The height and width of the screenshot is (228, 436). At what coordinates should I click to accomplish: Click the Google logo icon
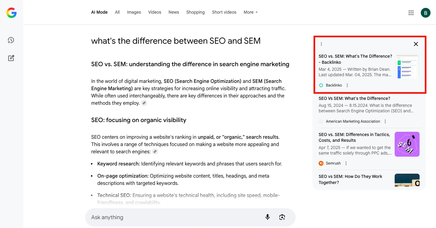12,13
